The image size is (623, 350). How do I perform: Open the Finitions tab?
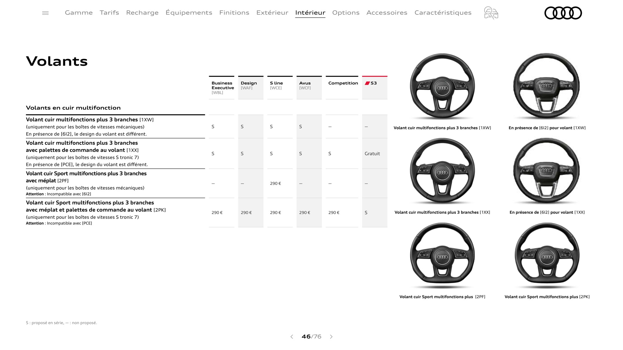click(x=234, y=13)
